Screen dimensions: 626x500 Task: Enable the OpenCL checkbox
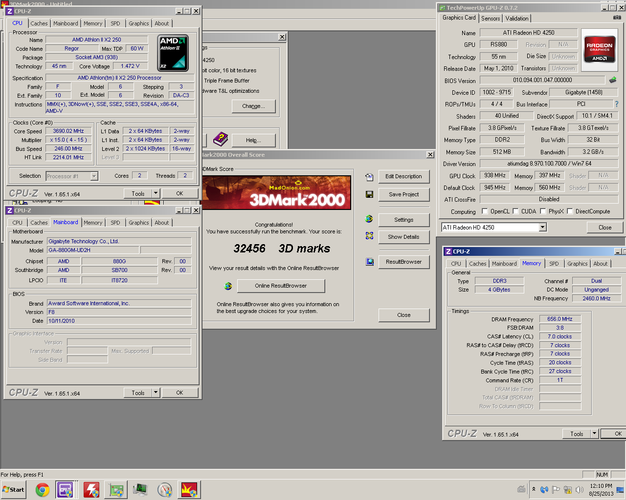coord(485,211)
